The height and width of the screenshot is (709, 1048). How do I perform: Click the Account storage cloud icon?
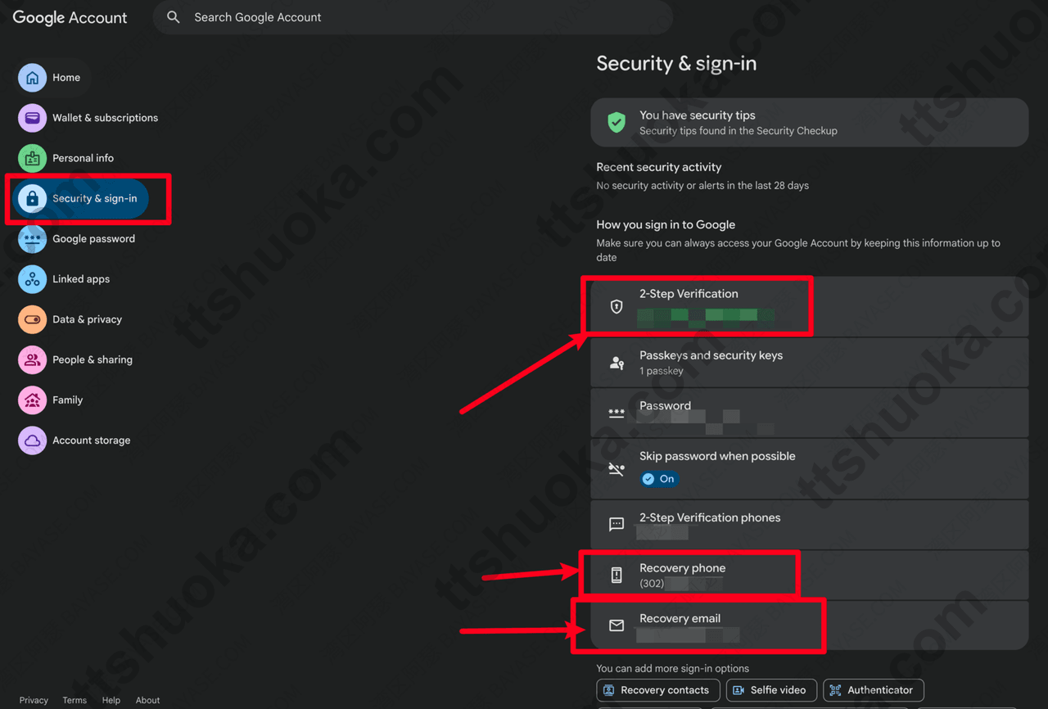pyautogui.click(x=33, y=440)
